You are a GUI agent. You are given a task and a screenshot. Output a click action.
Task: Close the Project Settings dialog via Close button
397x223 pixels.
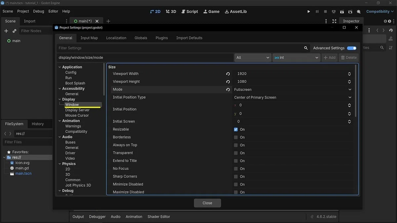tap(207, 203)
